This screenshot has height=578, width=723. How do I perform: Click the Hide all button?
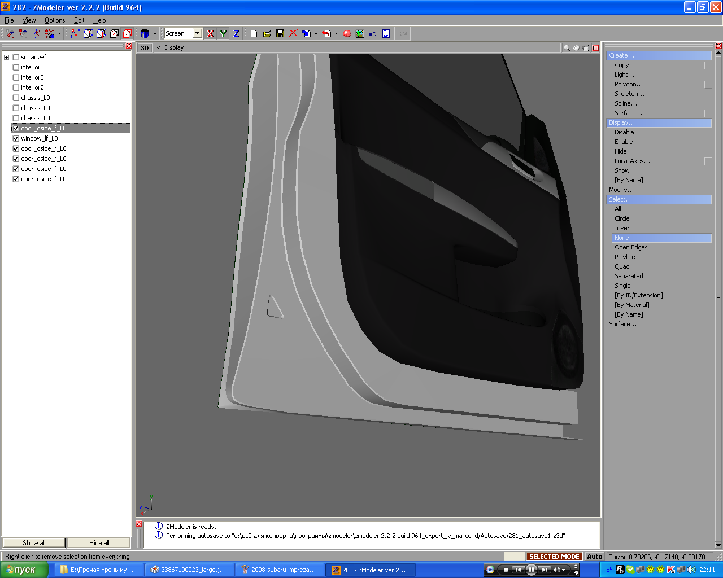99,543
